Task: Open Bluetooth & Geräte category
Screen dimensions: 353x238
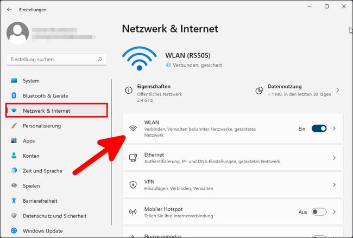Action: coord(56,96)
